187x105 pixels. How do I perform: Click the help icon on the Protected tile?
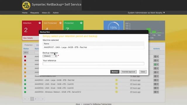(81, 23)
